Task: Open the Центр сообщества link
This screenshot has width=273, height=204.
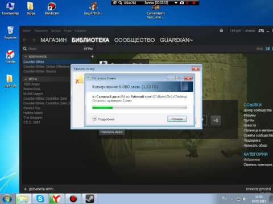Action: (x=258, y=110)
